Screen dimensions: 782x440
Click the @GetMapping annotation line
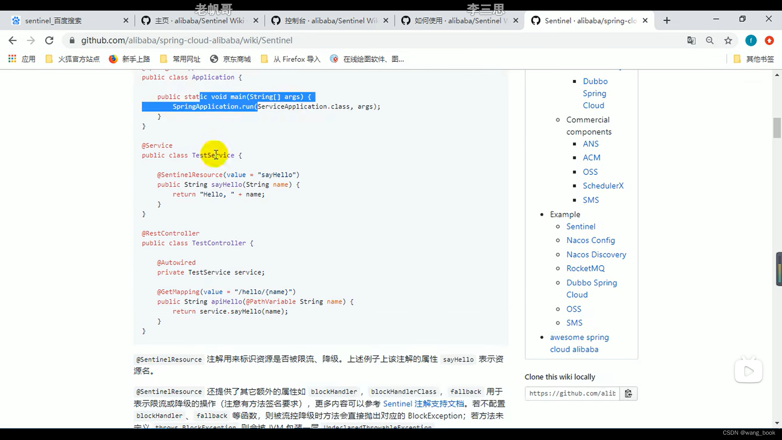pyautogui.click(x=226, y=292)
